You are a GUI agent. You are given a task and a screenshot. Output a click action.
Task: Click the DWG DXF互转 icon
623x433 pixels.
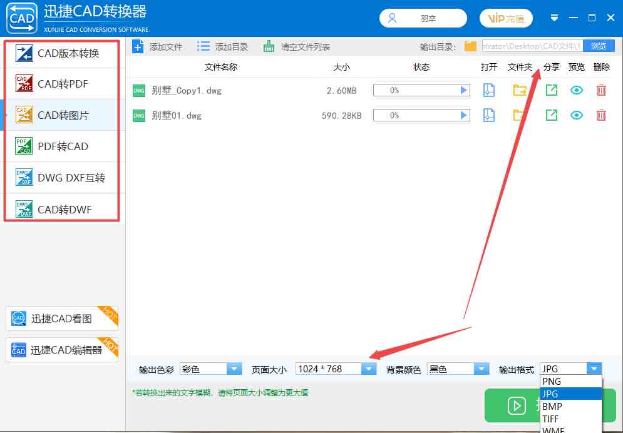24,178
